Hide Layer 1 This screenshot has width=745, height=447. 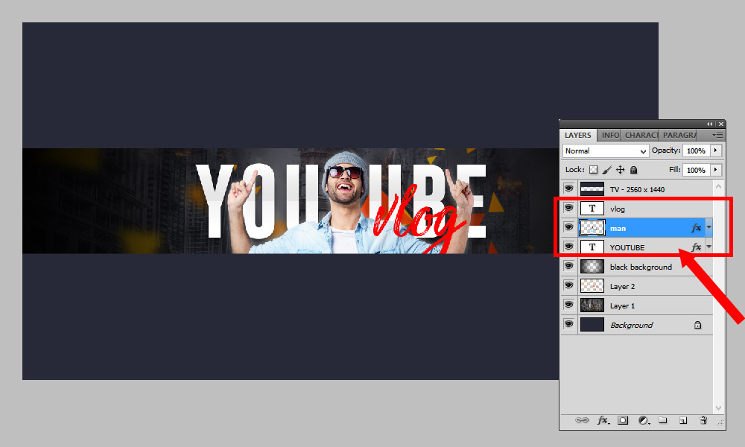tap(568, 305)
